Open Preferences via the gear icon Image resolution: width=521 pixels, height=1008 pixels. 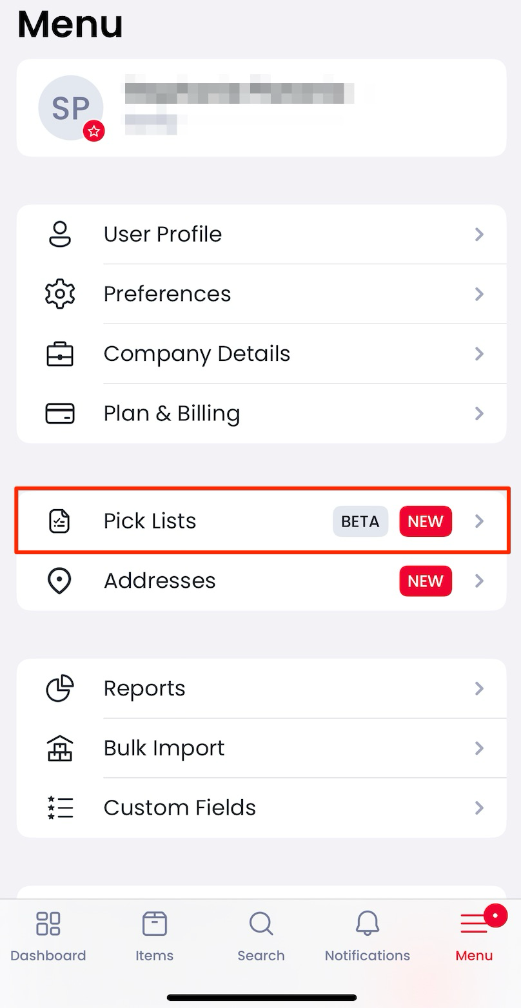click(x=60, y=294)
